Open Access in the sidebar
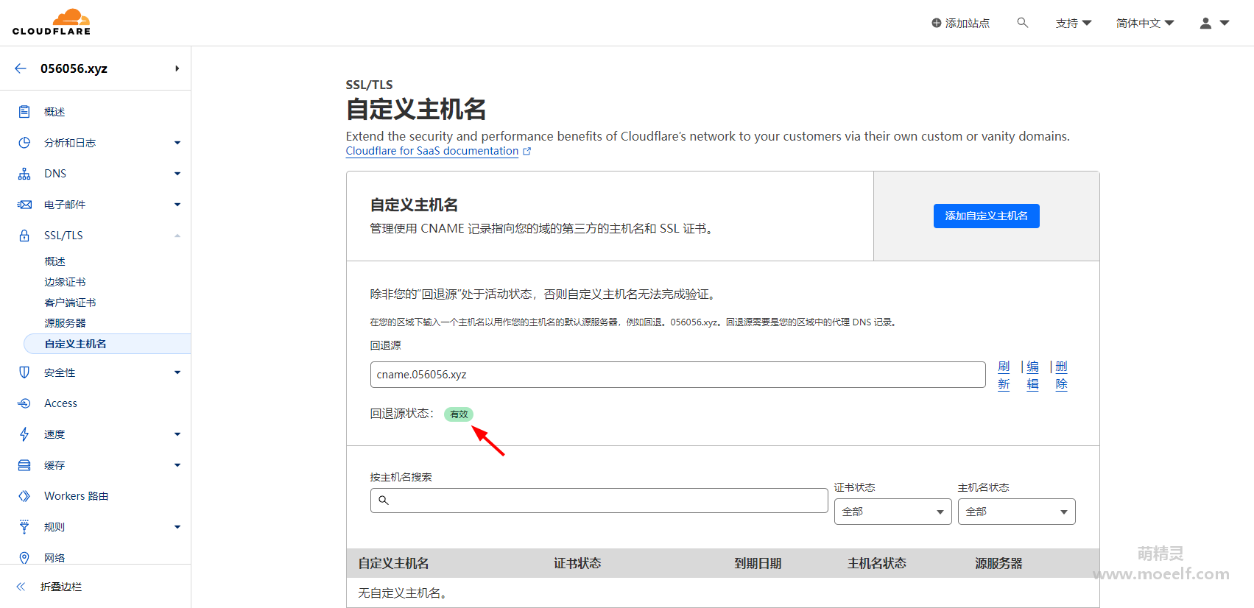1254x608 pixels. coord(60,403)
